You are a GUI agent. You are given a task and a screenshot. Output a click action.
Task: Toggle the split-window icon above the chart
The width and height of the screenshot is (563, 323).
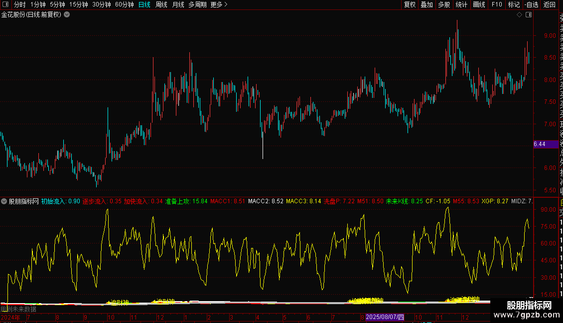click(529, 15)
